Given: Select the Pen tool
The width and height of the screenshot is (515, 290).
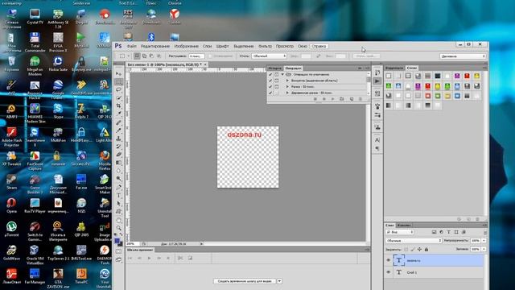Looking at the screenshot, I should coord(118,187).
